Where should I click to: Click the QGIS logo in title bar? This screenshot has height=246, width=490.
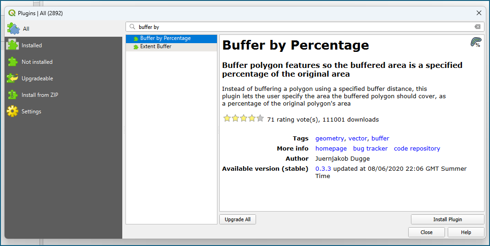click(x=12, y=13)
